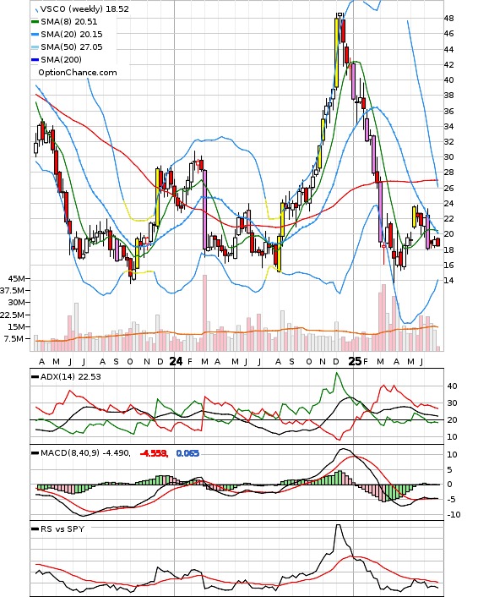
Task: Click the 14 price axis label
Action: pos(448,281)
